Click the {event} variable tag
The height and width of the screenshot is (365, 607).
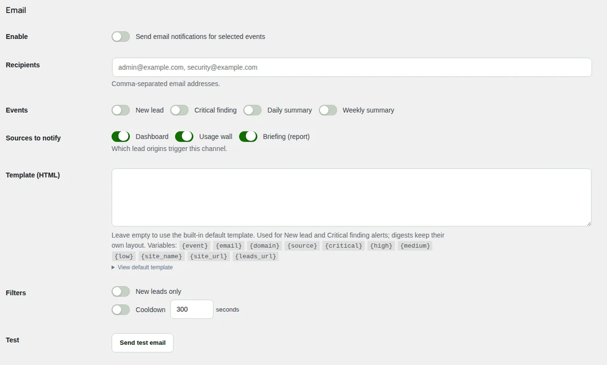point(195,246)
